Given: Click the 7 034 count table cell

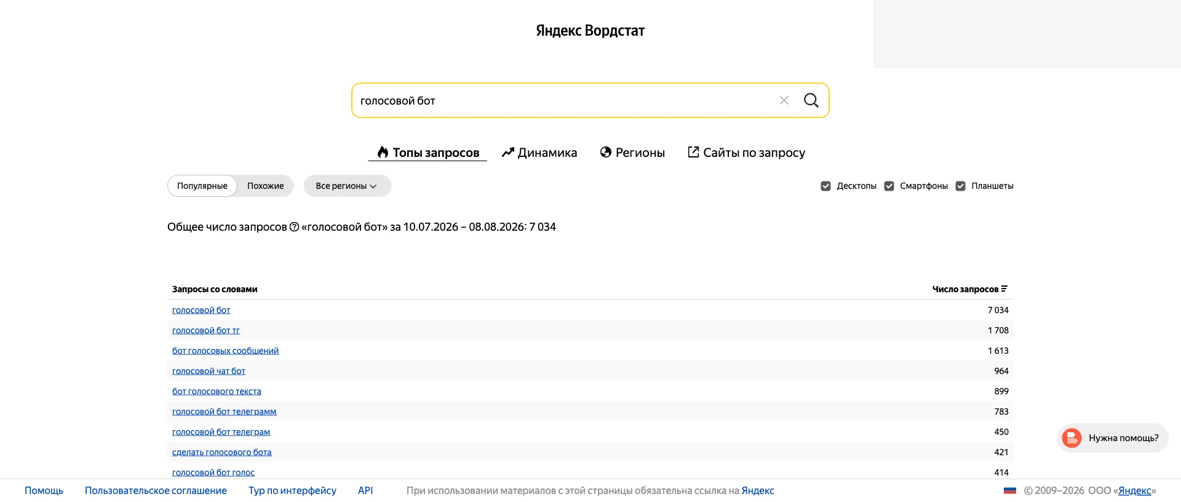Looking at the screenshot, I should 998,310.
